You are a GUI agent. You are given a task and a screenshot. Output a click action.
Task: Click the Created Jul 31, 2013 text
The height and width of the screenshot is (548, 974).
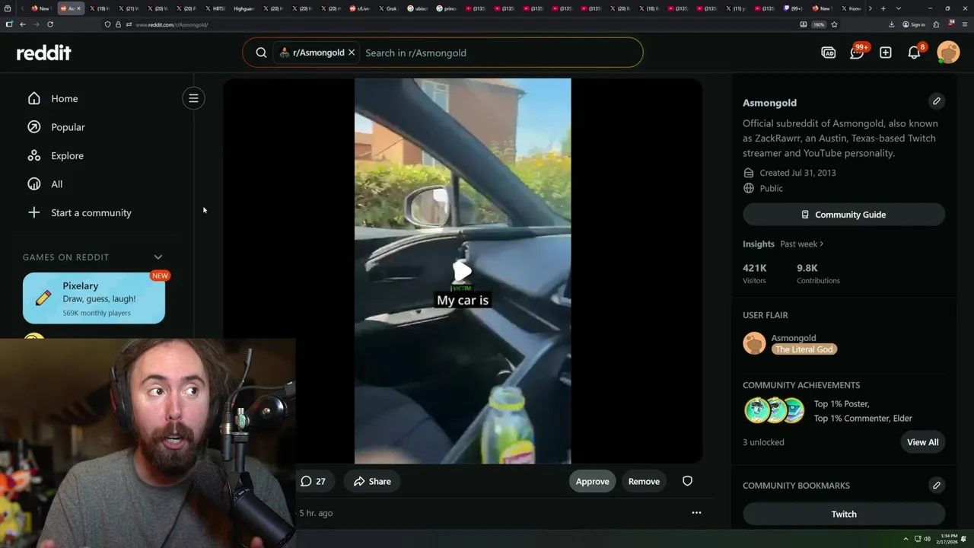[797, 173]
